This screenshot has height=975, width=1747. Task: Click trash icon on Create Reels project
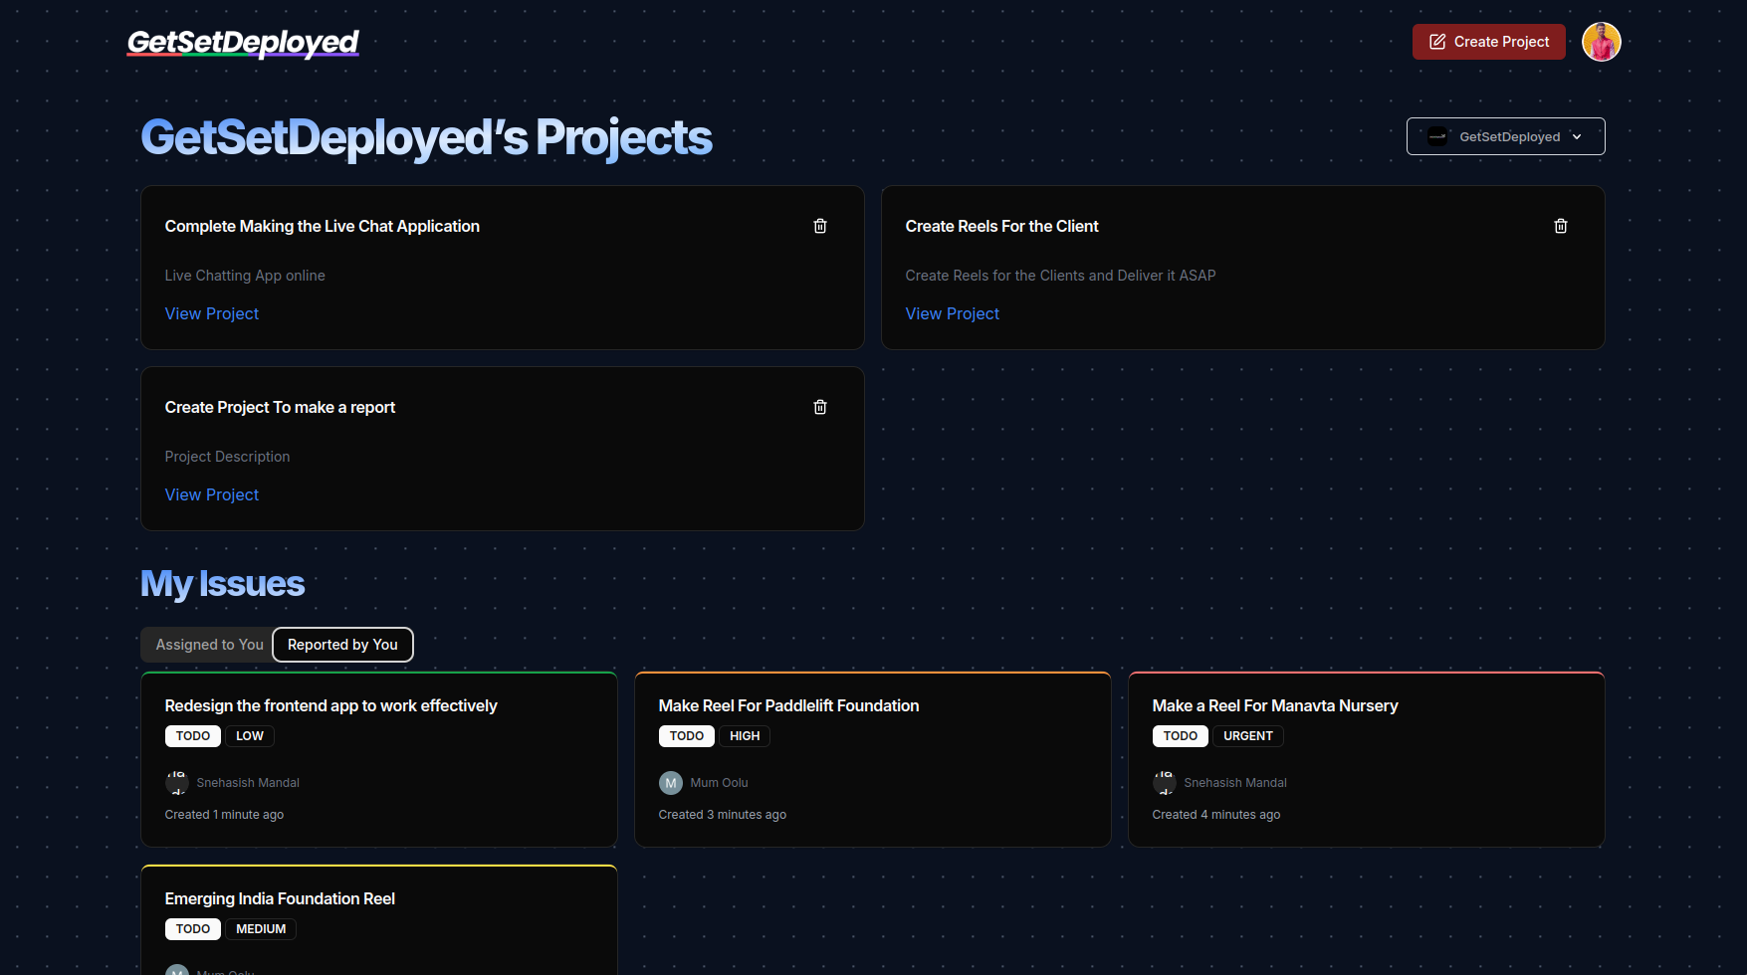point(1560,226)
